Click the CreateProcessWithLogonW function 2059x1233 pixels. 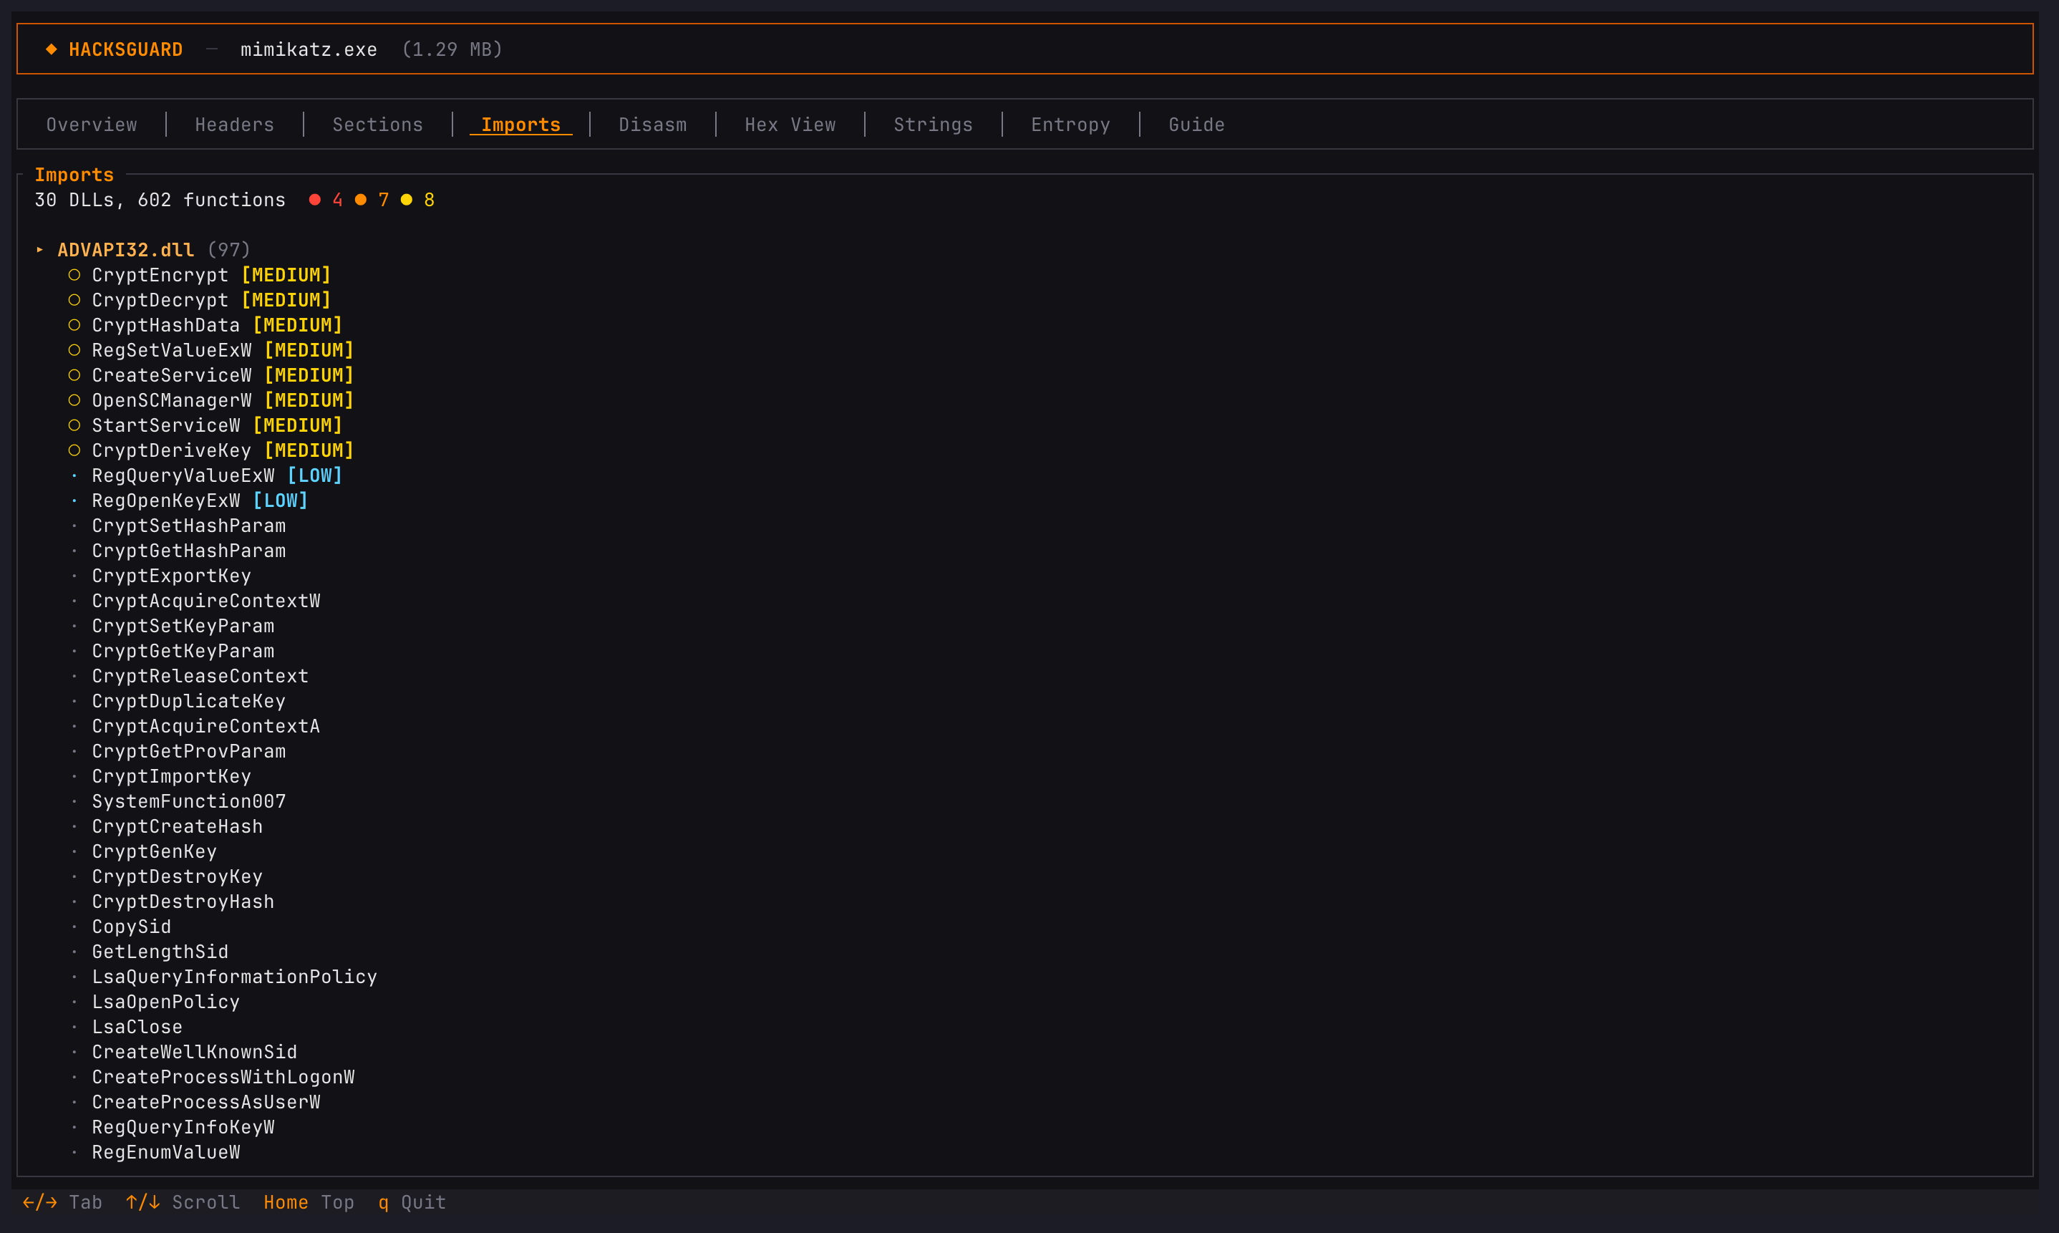[223, 1078]
